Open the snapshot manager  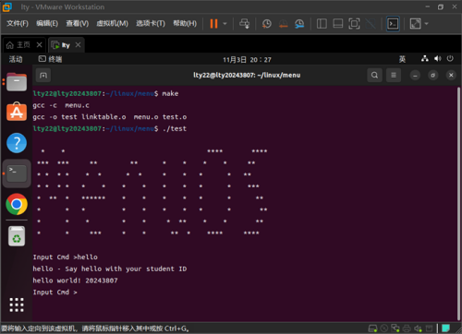299,24
